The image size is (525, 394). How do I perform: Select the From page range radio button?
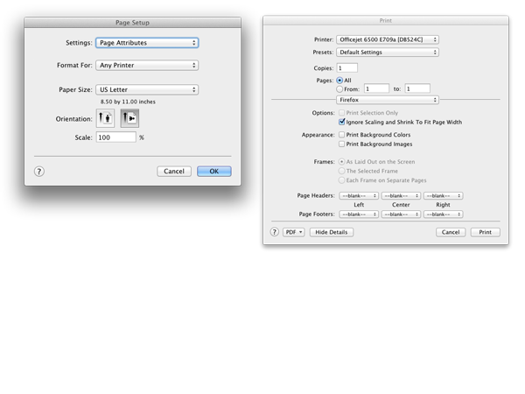(341, 88)
